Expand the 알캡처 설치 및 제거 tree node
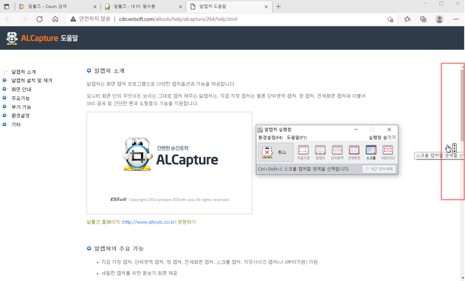 (5, 80)
